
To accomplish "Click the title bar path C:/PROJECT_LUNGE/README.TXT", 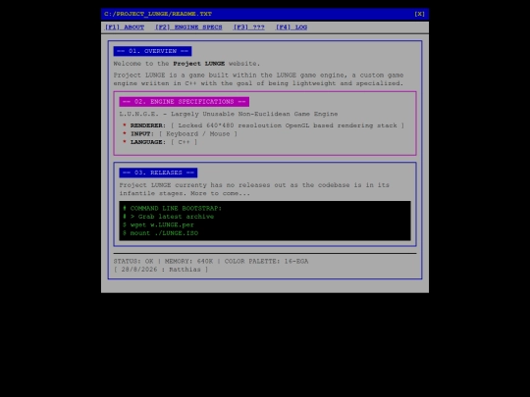I will click(158, 14).
